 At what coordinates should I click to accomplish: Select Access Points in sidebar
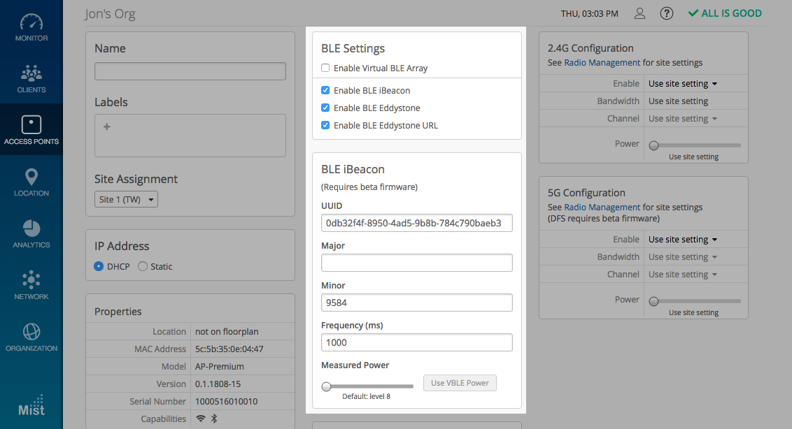31,130
